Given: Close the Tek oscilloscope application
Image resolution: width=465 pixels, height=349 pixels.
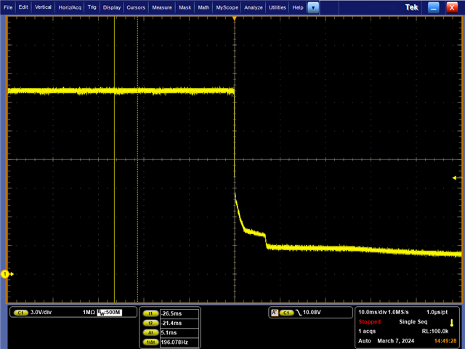Looking at the screenshot, I should (452, 8).
